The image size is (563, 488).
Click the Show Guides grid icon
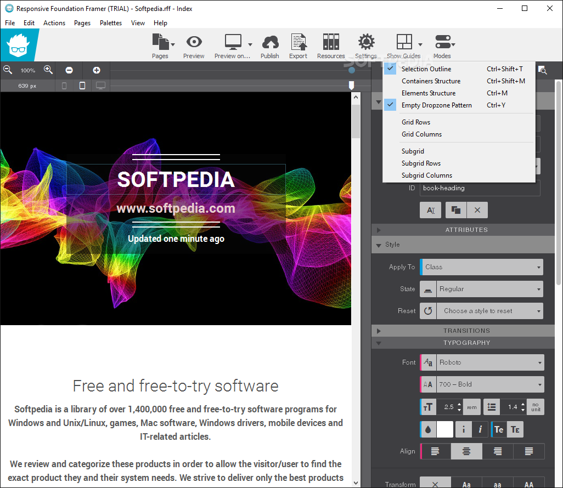pos(404,42)
